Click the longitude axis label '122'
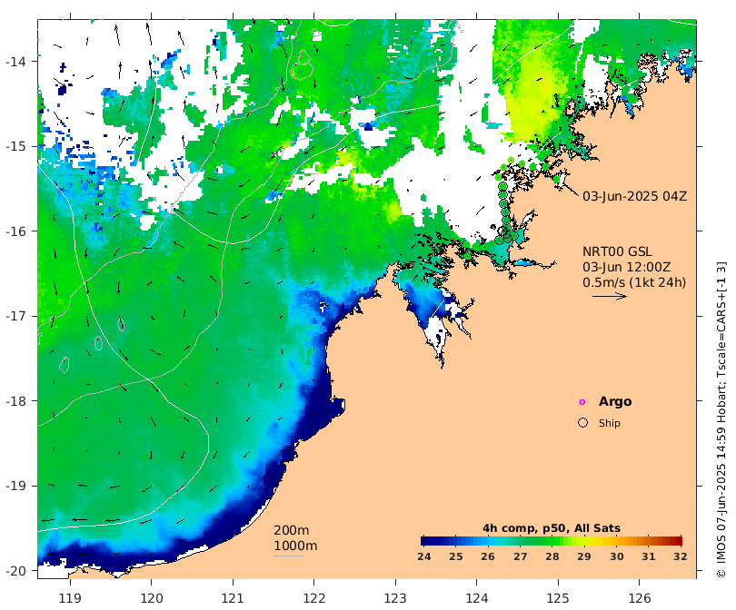 314,598
